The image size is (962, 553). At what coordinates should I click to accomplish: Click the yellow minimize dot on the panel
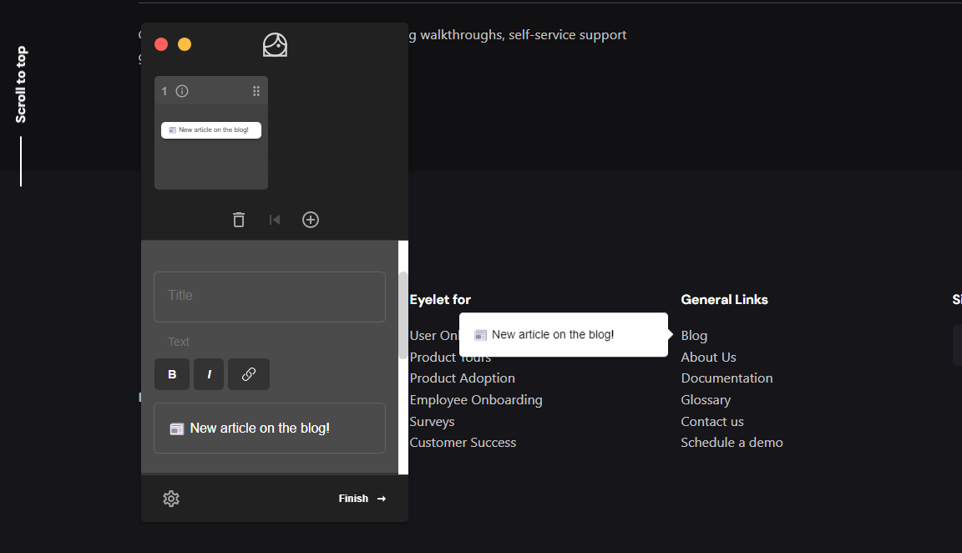tap(185, 44)
